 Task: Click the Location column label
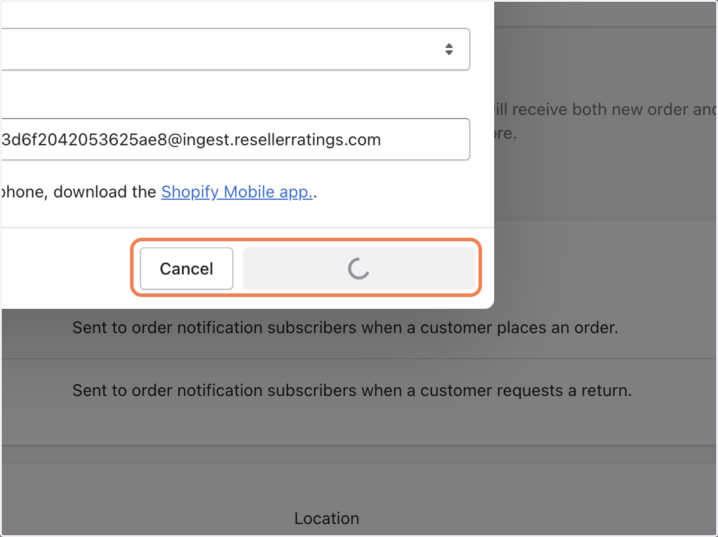(327, 518)
